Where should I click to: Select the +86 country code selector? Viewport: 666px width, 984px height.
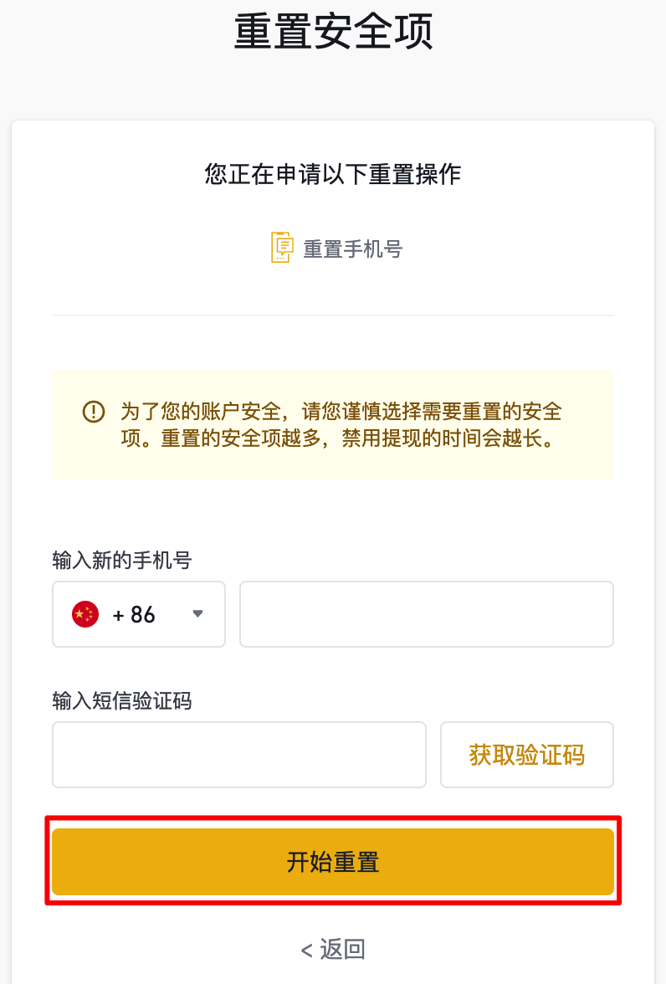coord(139,614)
